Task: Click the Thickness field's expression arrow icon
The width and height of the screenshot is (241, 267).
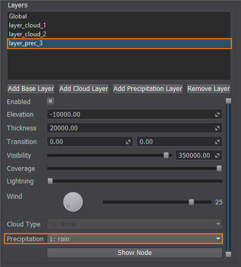Action: coord(217,128)
